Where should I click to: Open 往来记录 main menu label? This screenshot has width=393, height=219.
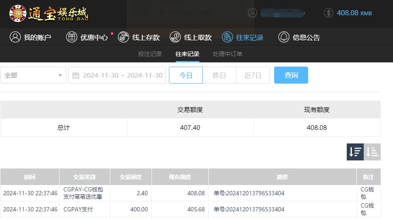[250, 37]
